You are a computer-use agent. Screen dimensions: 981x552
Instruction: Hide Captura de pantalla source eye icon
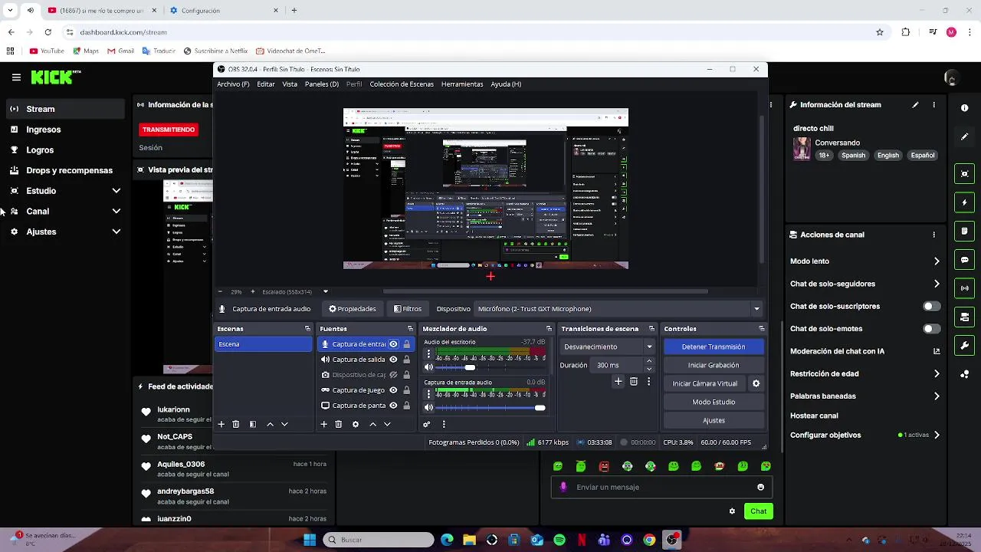393,406
